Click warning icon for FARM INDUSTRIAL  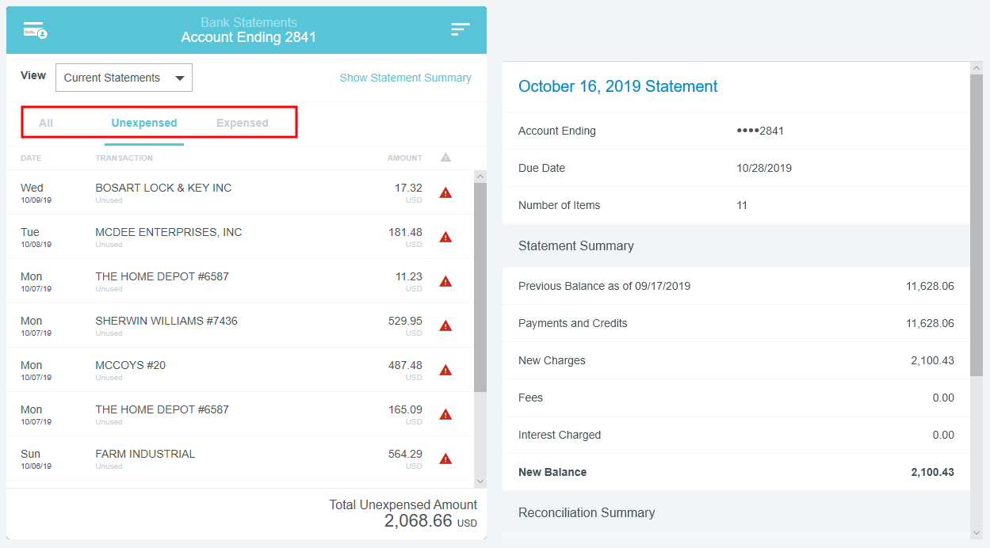coord(445,459)
